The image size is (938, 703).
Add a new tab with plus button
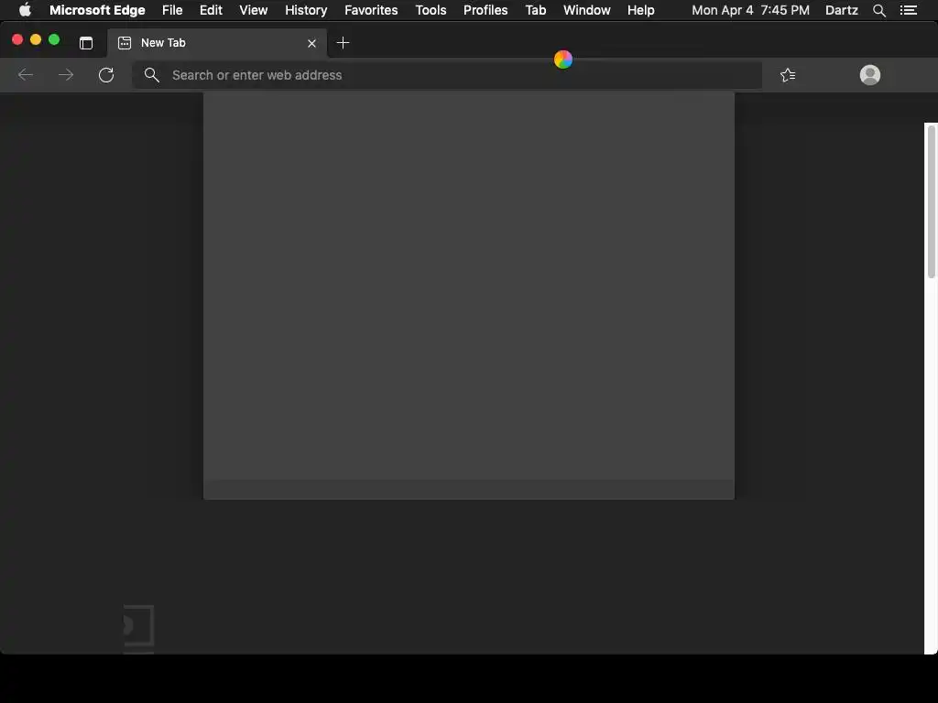[x=343, y=43]
